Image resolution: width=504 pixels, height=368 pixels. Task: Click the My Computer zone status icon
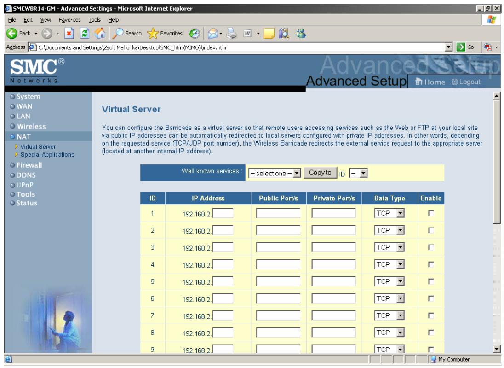tap(433, 359)
